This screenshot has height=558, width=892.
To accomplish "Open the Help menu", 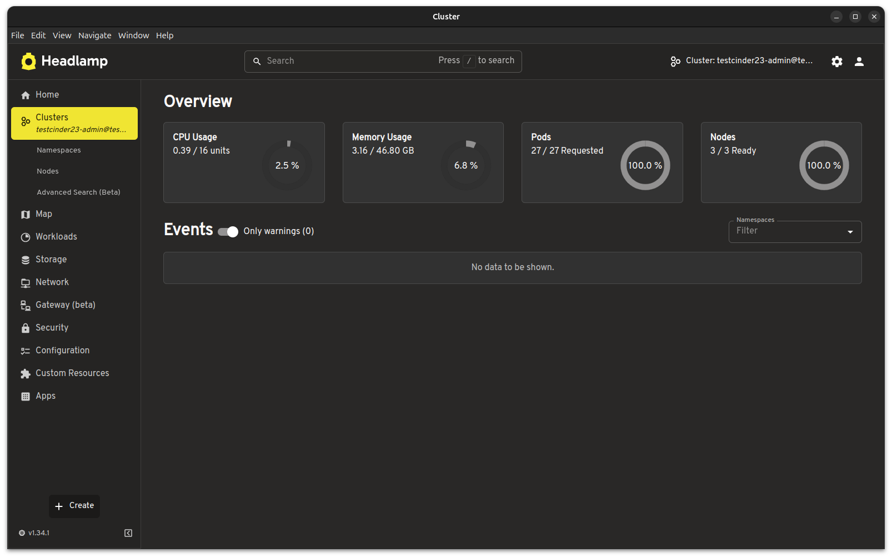I will (164, 35).
